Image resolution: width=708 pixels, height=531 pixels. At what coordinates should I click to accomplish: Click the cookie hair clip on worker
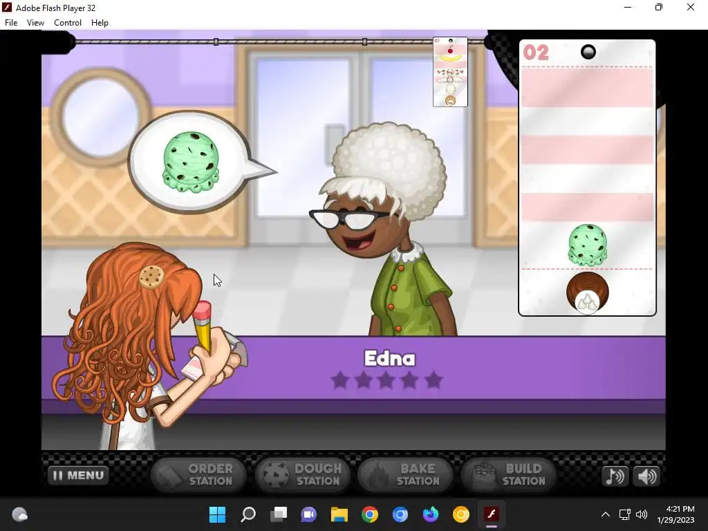[151, 277]
